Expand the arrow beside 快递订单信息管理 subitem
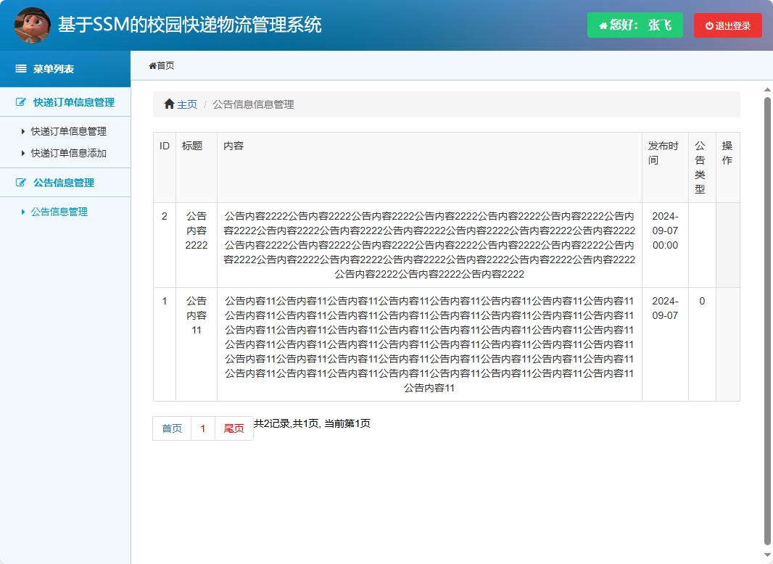This screenshot has height=564, width=773. [x=22, y=131]
